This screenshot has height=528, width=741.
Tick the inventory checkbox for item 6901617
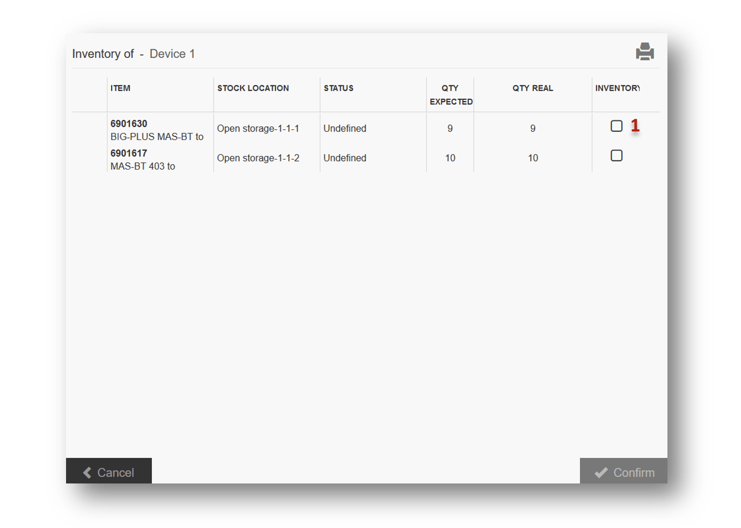616,156
